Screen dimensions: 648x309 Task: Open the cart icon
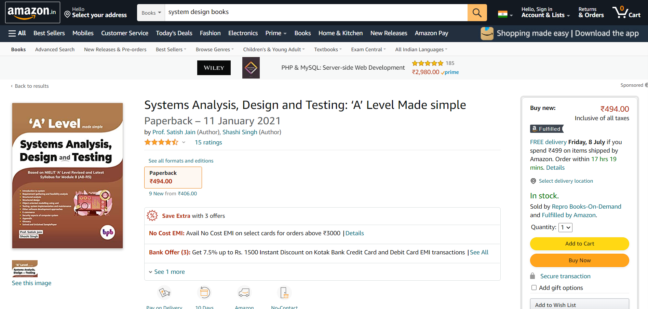[626, 12]
